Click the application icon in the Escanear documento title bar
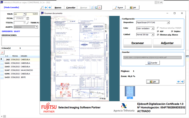 [x=42, y=13]
